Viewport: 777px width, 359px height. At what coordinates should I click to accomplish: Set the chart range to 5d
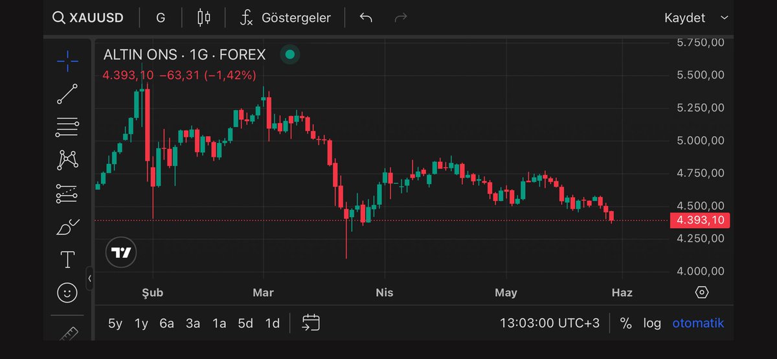(245, 323)
